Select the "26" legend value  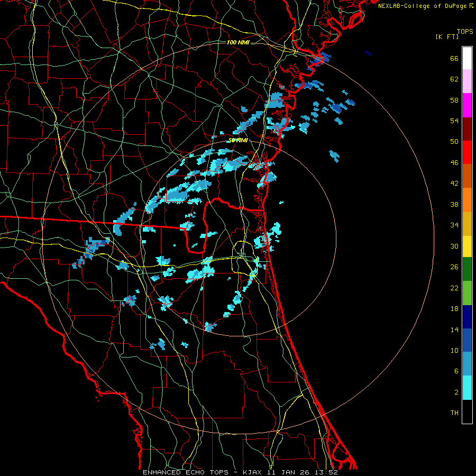click(454, 267)
